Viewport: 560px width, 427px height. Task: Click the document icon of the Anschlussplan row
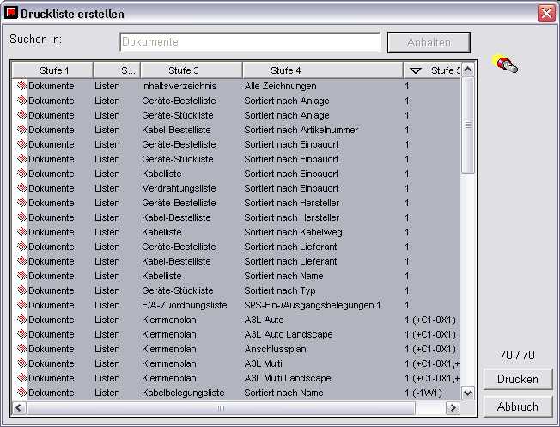21,349
